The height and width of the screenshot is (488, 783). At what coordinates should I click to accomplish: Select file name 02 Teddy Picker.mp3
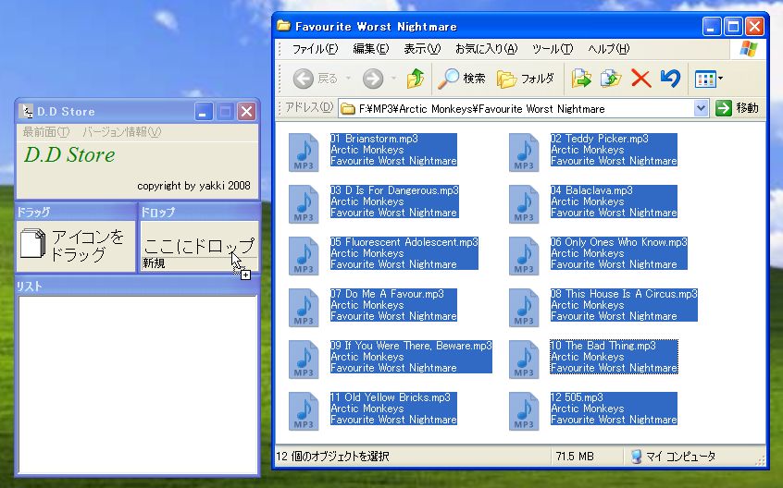pos(599,139)
